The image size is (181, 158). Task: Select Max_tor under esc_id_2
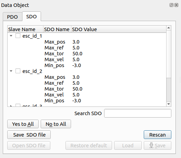point(54,89)
